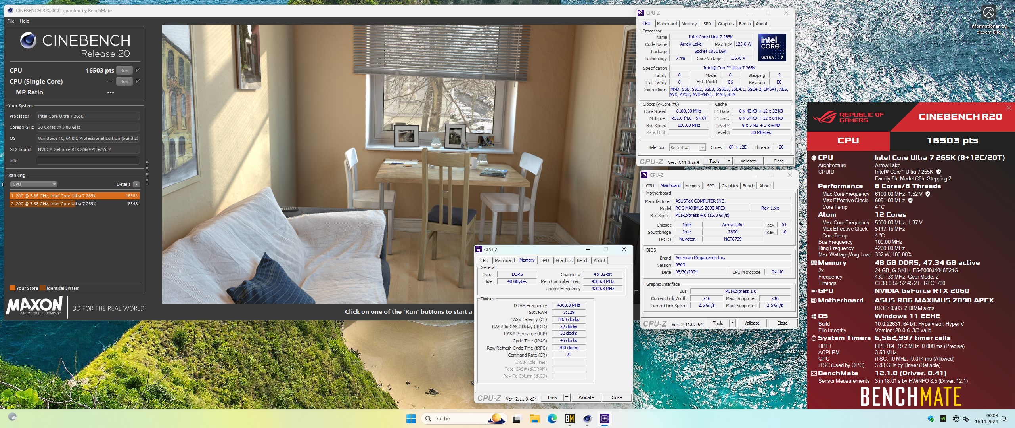The image size is (1015, 428).
Task: Open the File menu in Cinebench
Action: [11, 21]
